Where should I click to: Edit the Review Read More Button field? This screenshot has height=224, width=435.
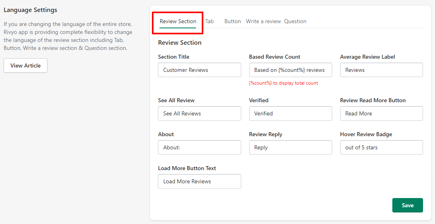tap(382, 113)
